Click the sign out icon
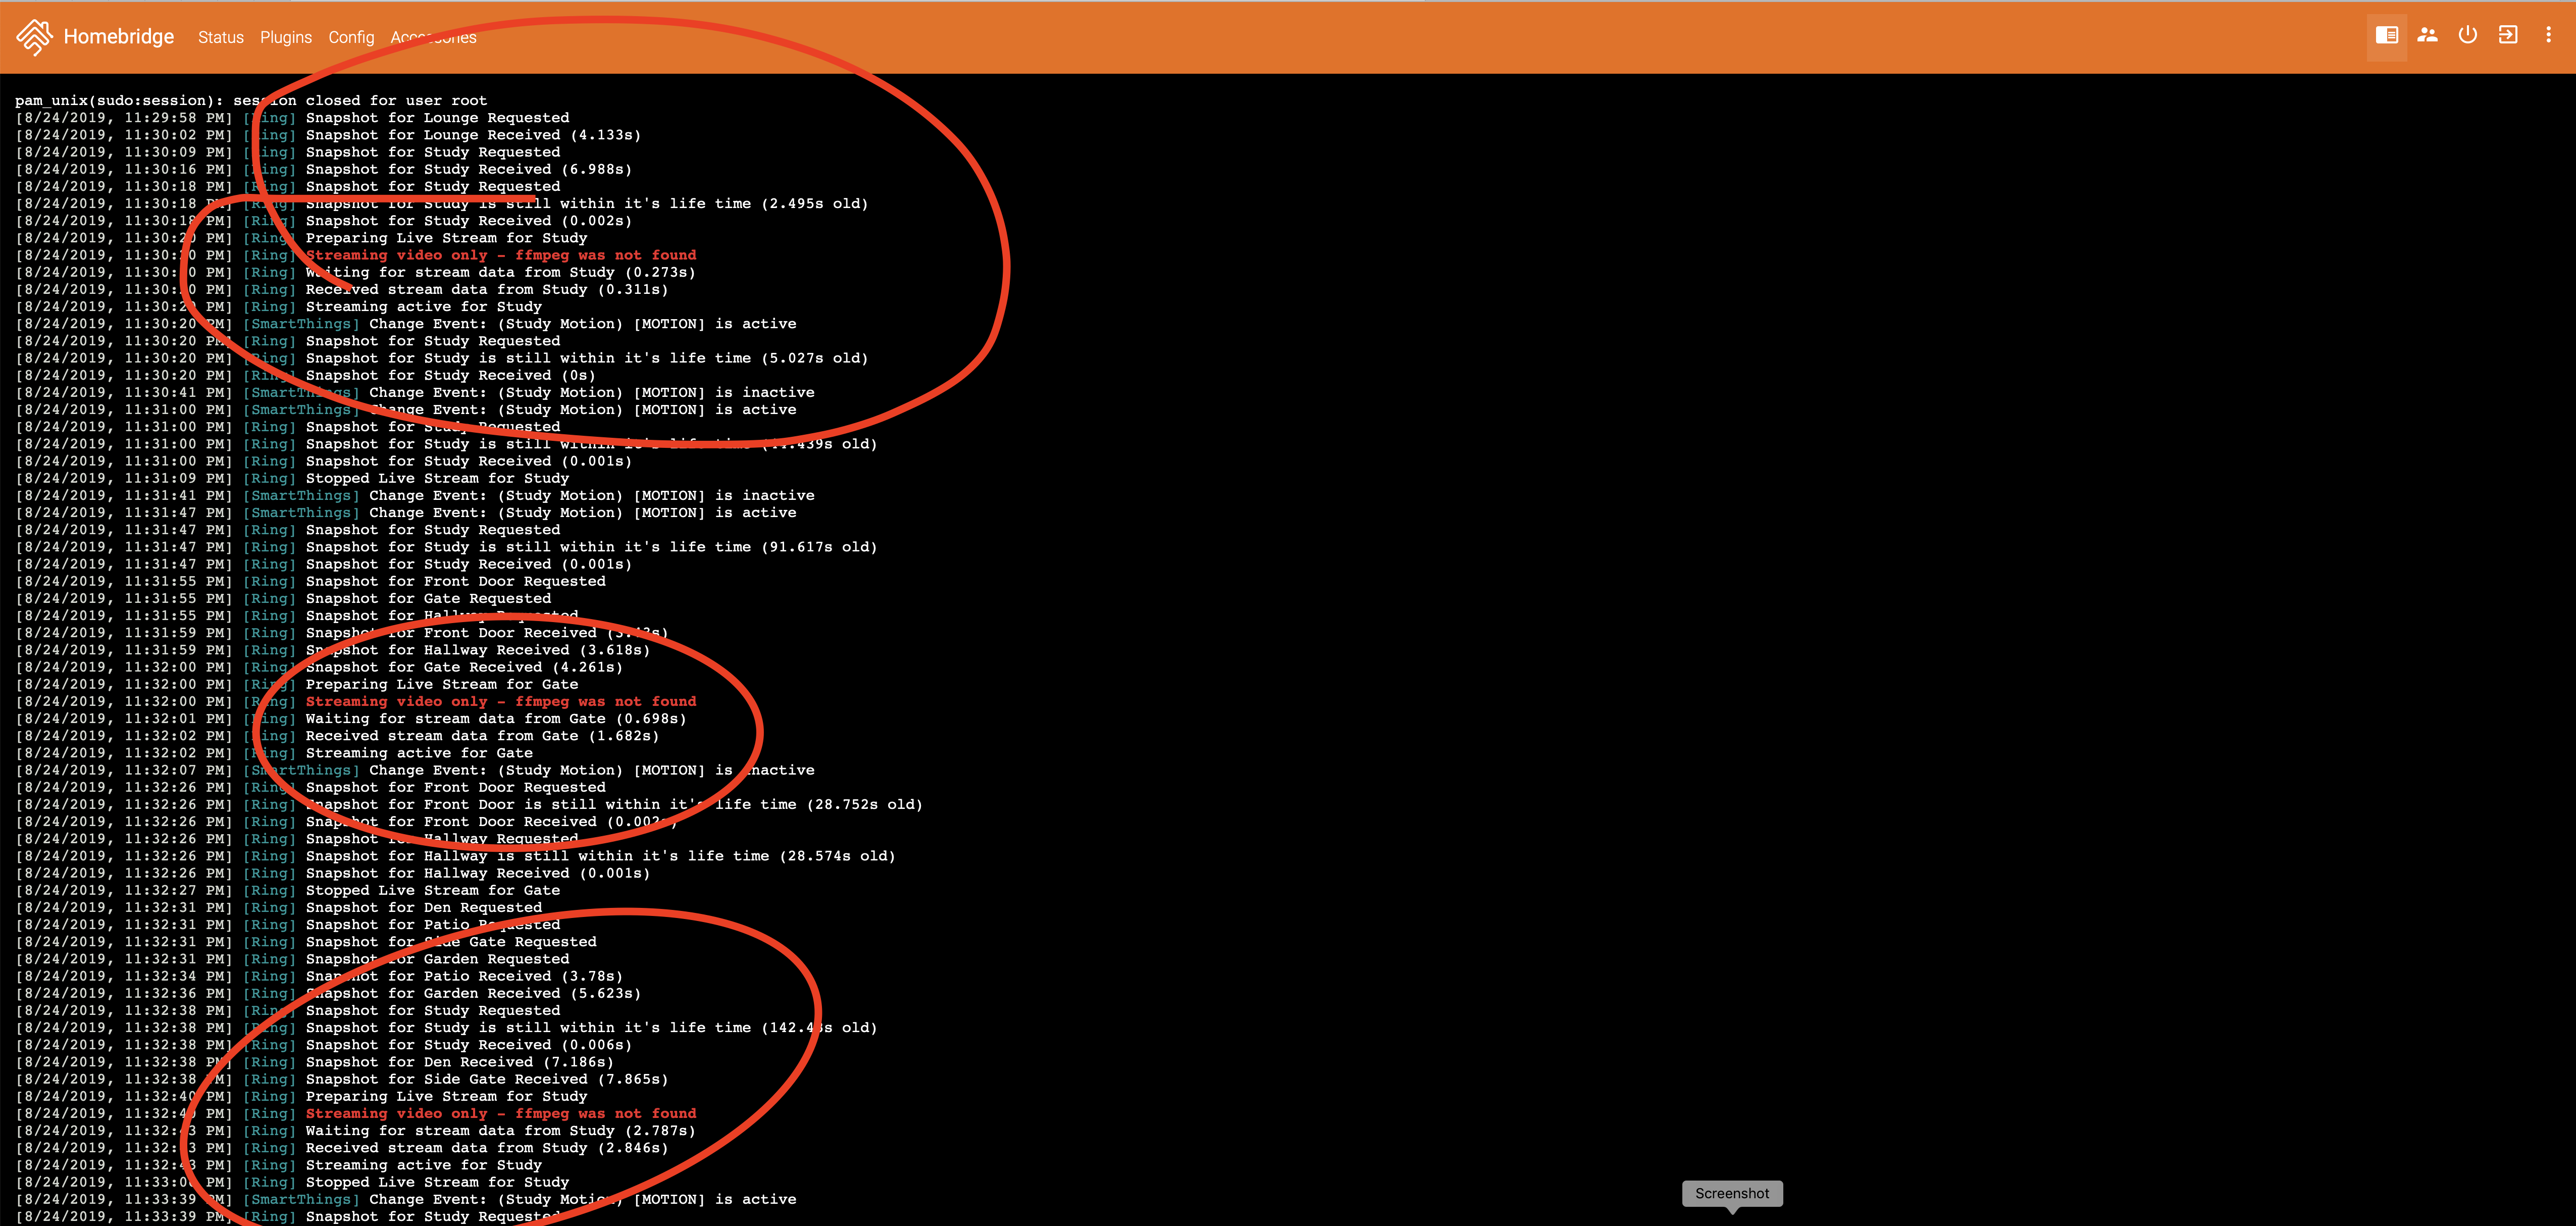This screenshot has width=2576, height=1226. [2508, 36]
